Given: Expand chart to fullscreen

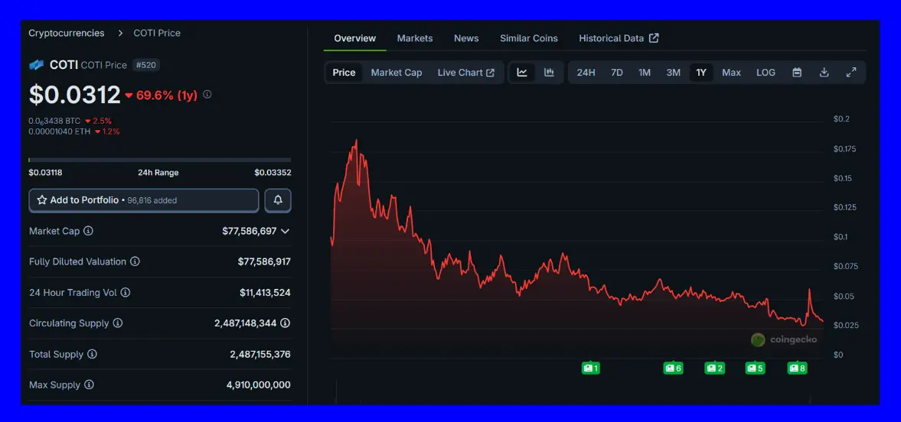Looking at the screenshot, I should point(851,73).
